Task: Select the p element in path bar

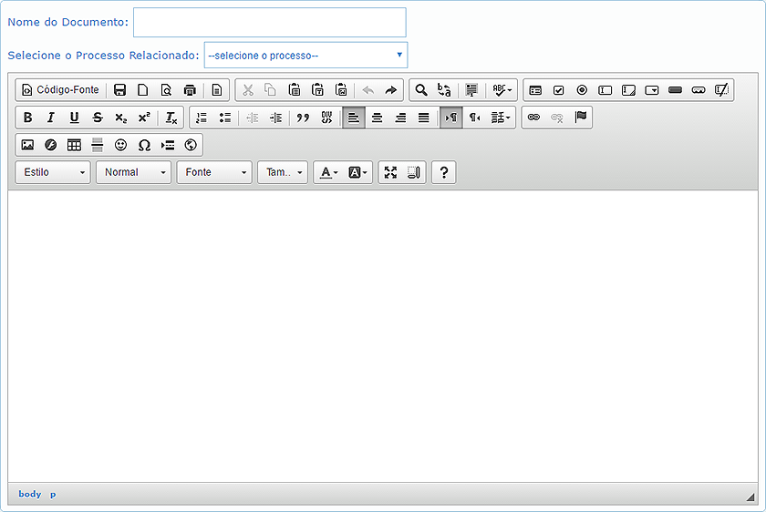Action: (x=53, y=494)
